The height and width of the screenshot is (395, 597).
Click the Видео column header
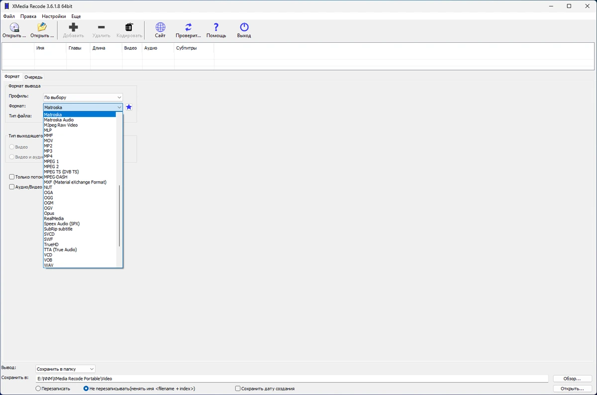point(132,48)
